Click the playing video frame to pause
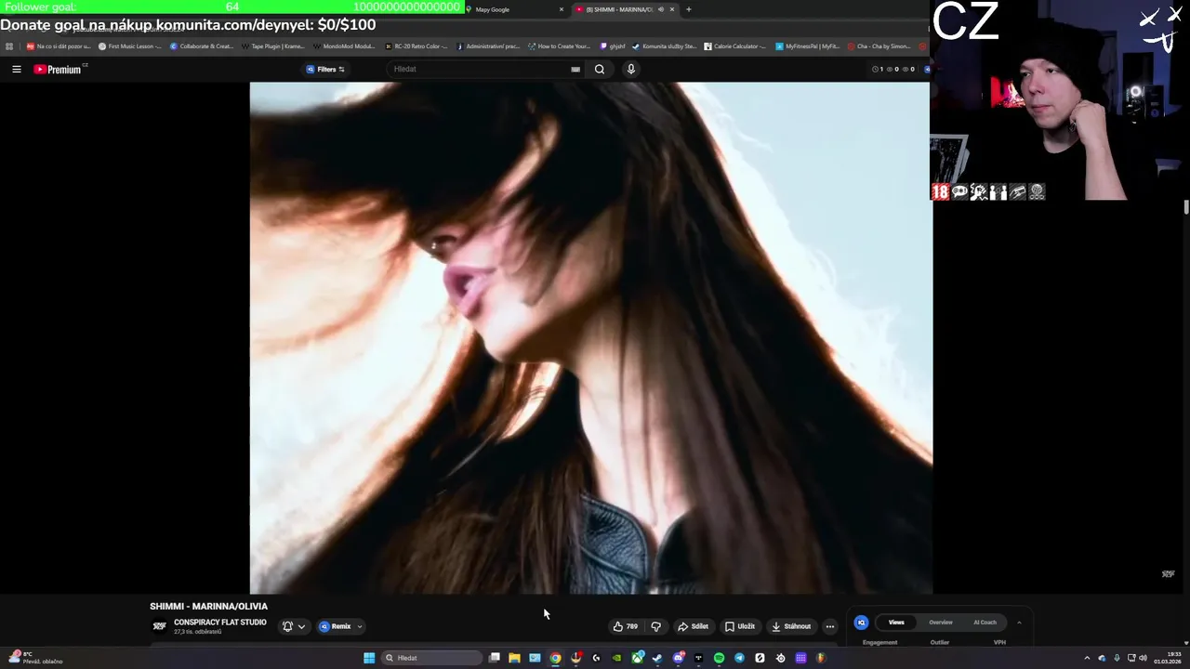This screenshot has width=1190, height=669. [x=590, y=337]
